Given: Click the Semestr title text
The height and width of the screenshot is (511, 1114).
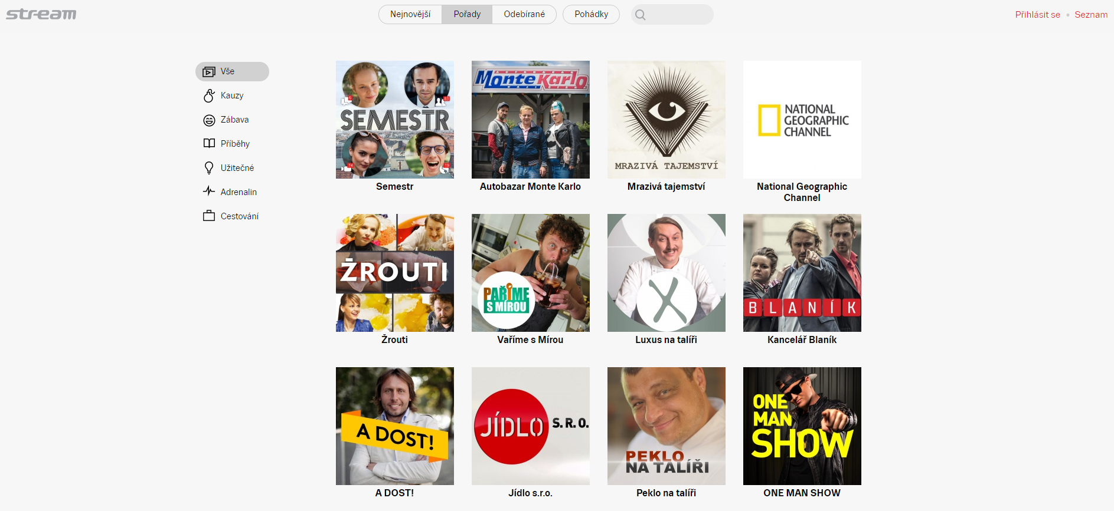Looking at the screenshot, I should pyautogui.click(x=395, y=186).
